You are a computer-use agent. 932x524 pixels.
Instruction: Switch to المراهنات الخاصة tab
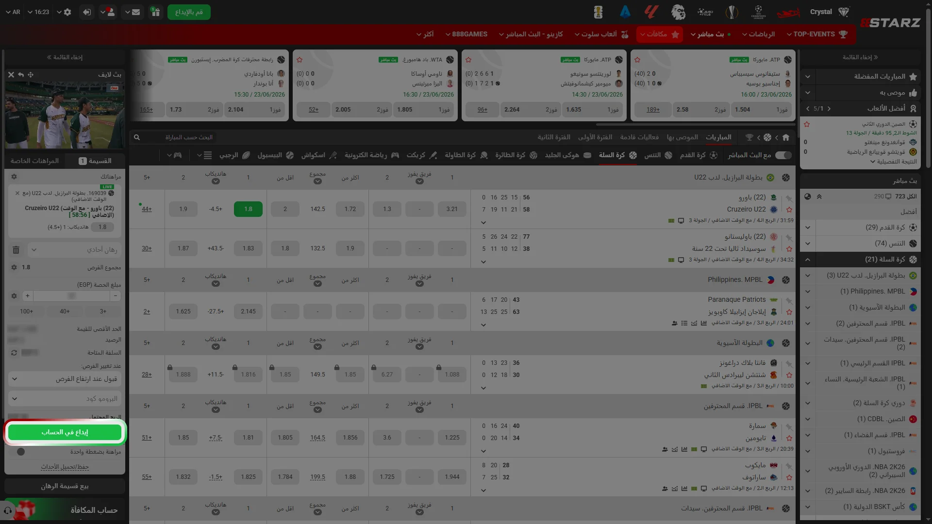(x=35, y=161)
